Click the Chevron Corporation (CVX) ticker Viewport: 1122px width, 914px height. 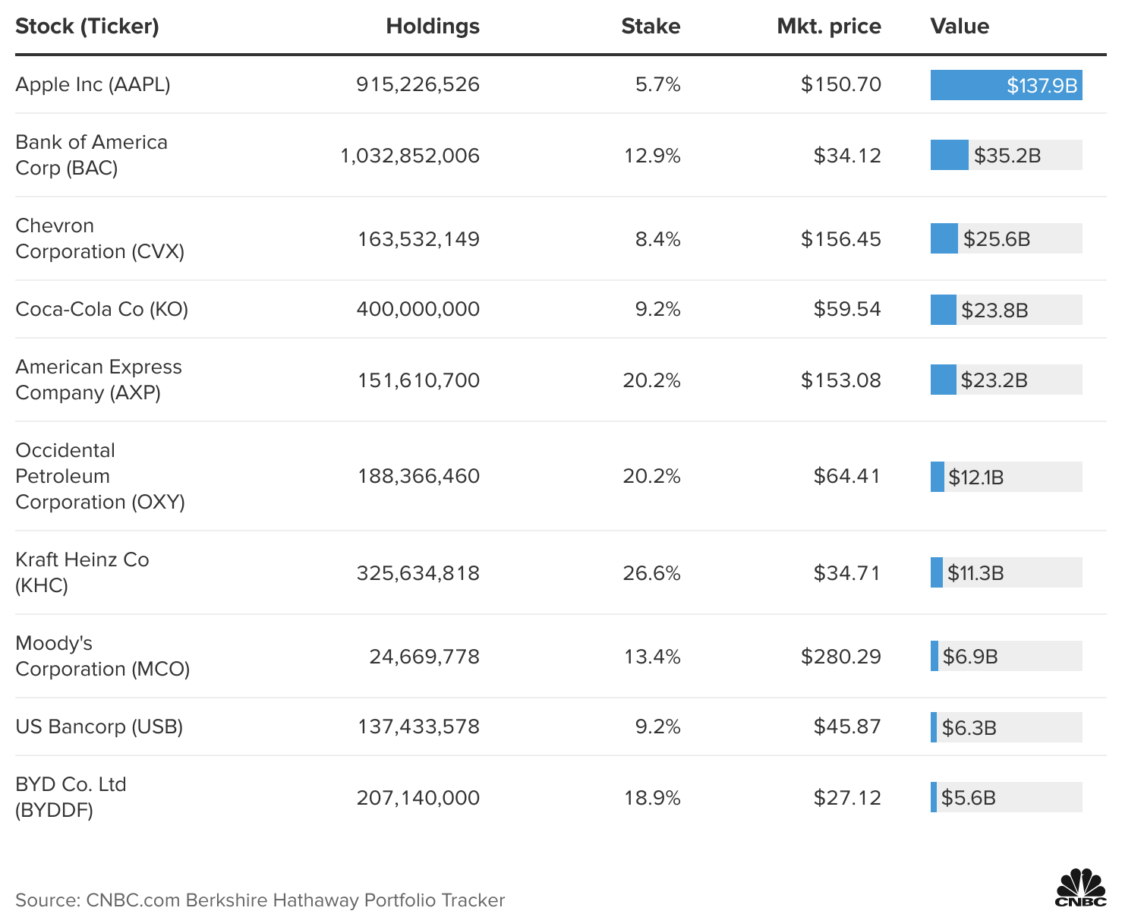(99, 238)
